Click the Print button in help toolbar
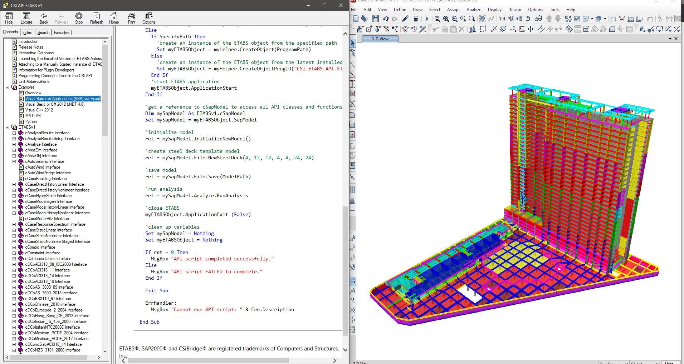 click(x=132, y=18)
